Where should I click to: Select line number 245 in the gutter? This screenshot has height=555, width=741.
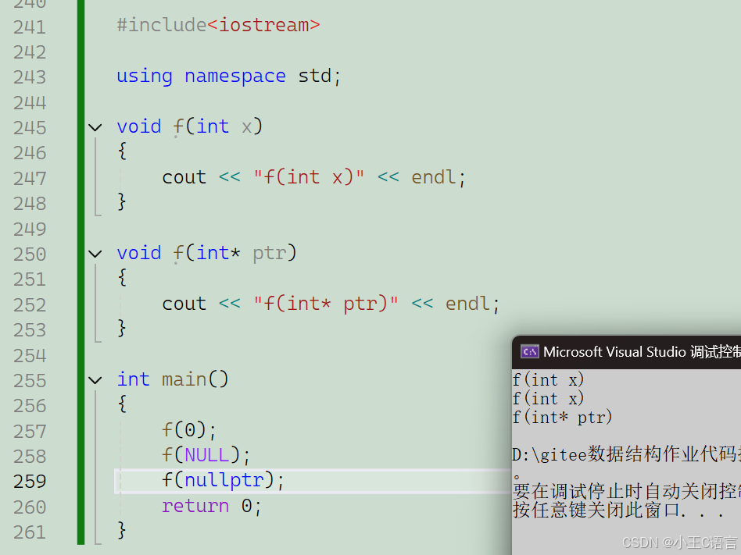tap(30, 128)
